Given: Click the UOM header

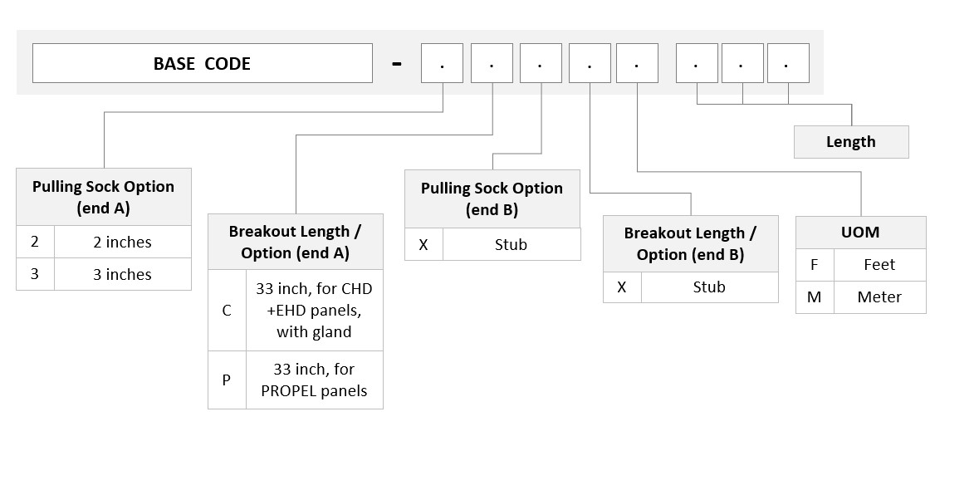Looking at the screenshot, I should tap(860, 233).
